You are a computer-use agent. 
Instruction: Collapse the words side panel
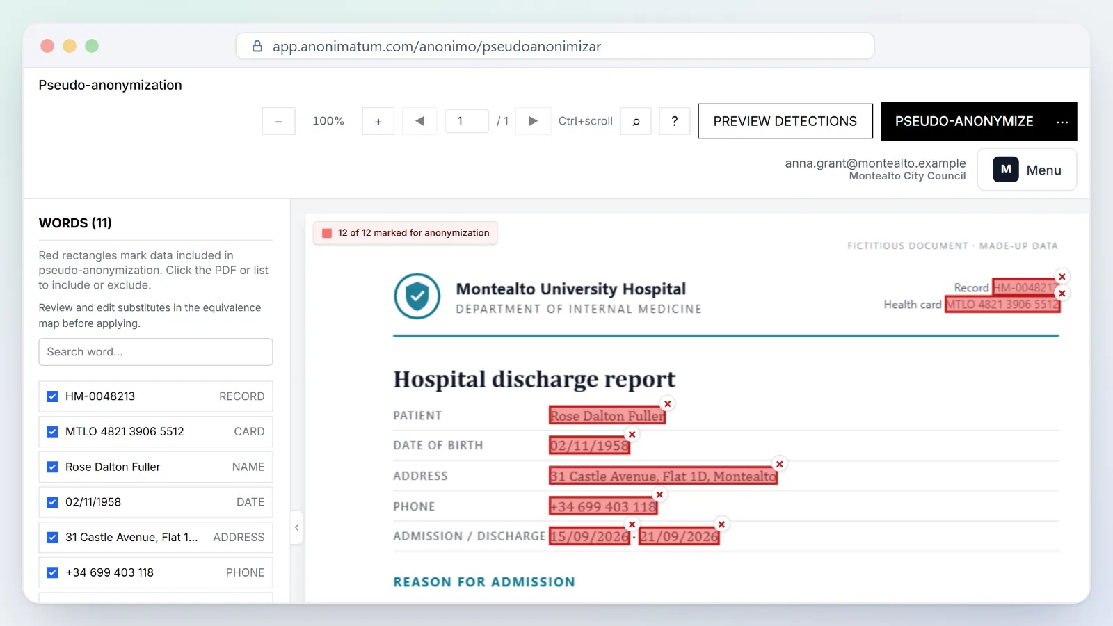point(296,527)
